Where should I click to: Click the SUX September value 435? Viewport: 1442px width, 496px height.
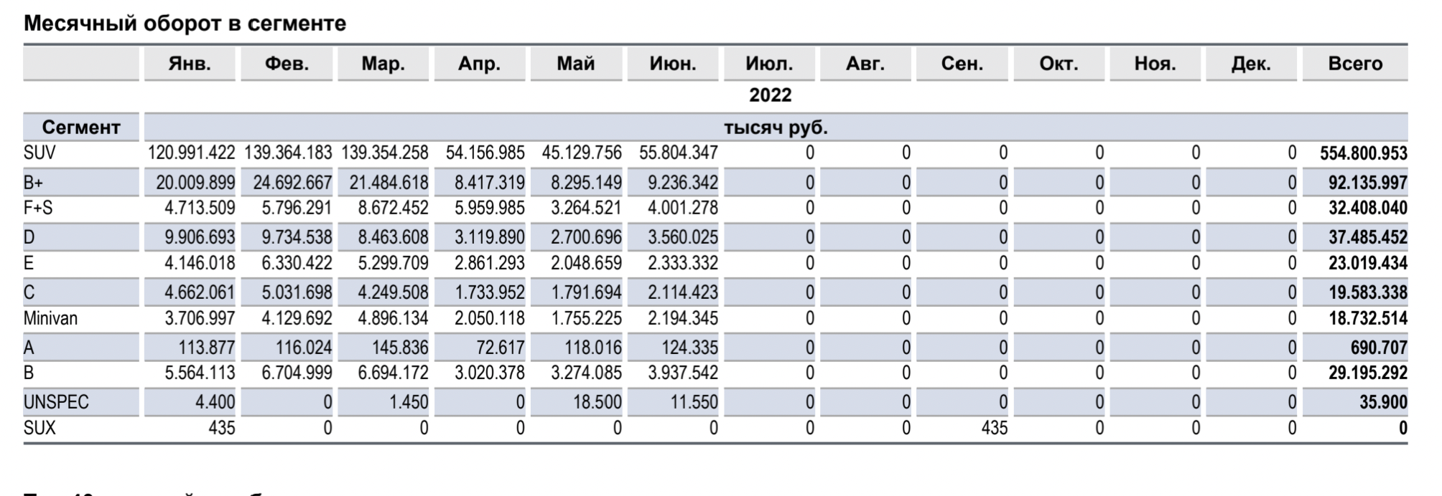(994, 428)
